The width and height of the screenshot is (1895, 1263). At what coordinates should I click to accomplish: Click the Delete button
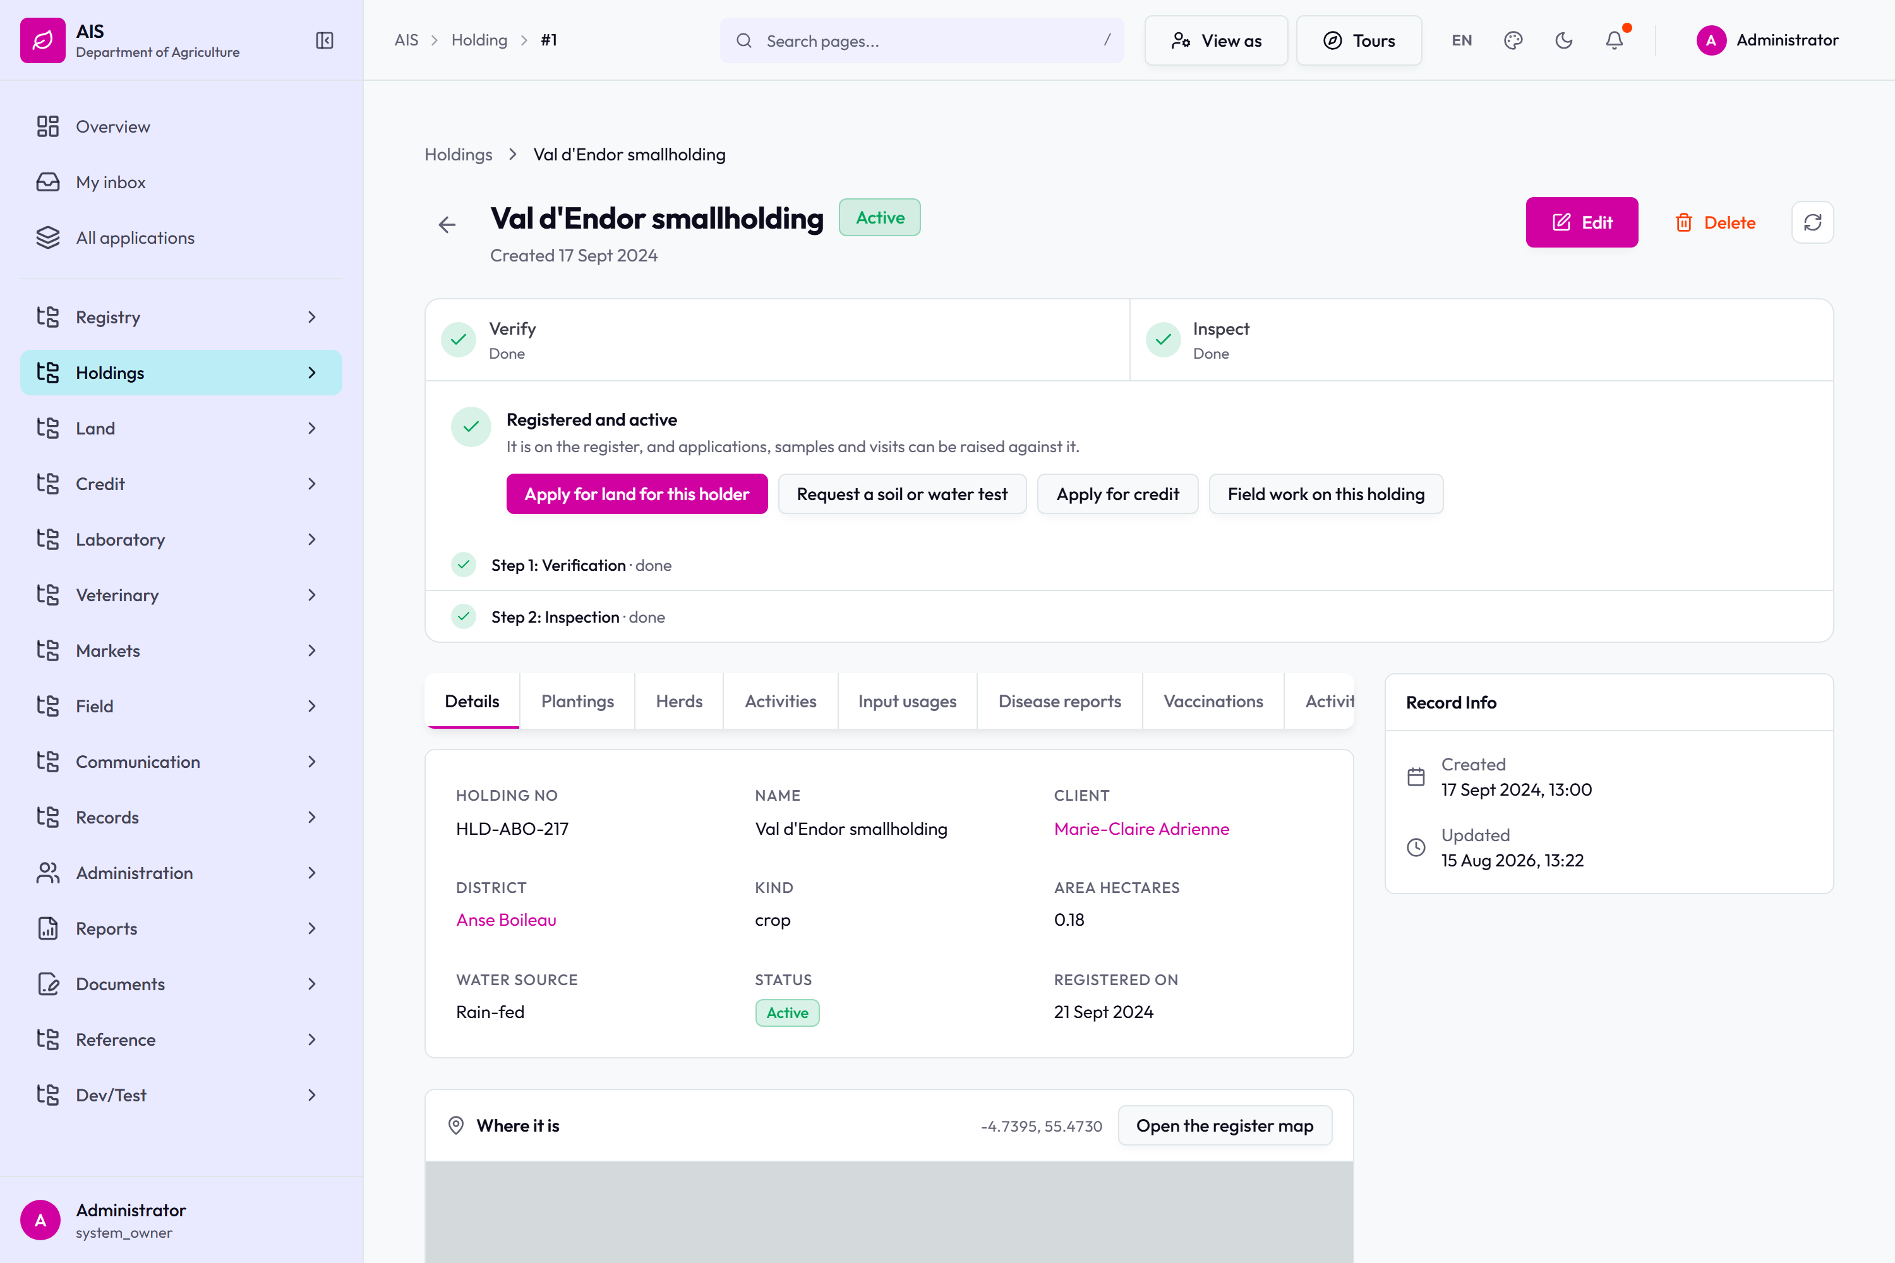[x=1716, y=222]
